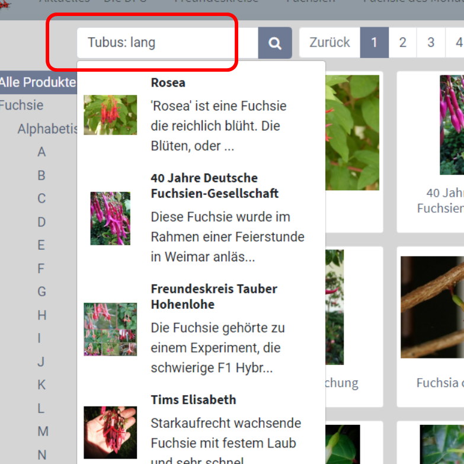Image resolution: width=464 pixels, height=464 pixels.
Task: Select current page 1 in pagination
Action: pos(374,43)
